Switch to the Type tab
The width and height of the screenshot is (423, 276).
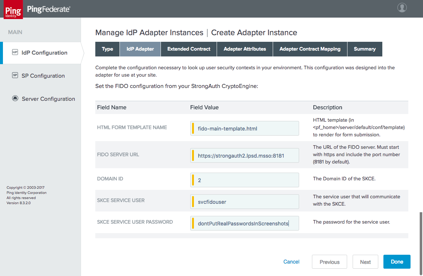tap(107, 49)
